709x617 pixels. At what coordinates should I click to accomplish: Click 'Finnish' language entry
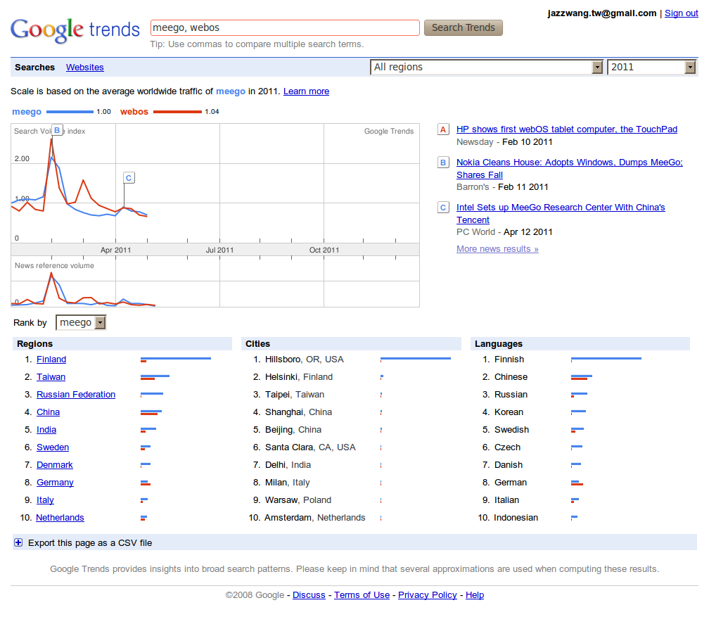click(509, 360)
